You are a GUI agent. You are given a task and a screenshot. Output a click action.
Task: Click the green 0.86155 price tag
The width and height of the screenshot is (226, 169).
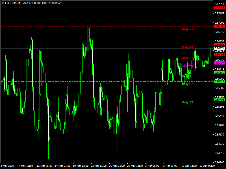click(x=219, y=73)
